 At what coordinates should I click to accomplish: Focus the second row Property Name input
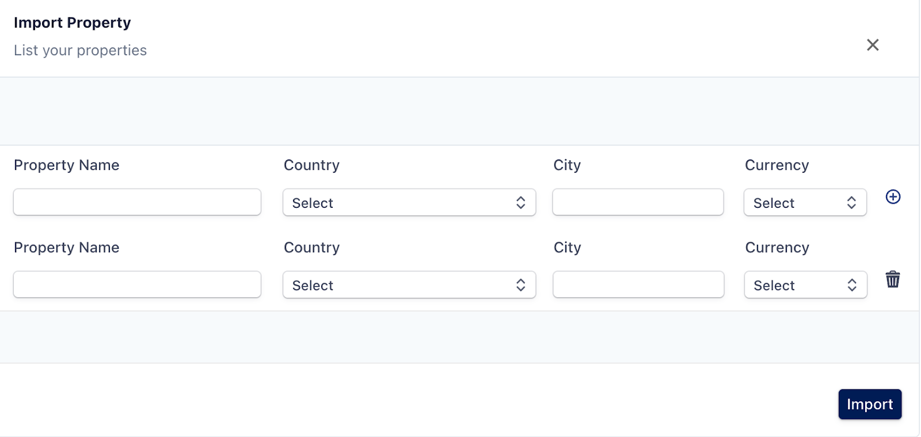point(137,284)
